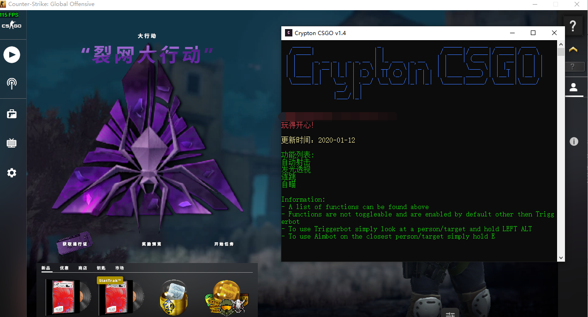This screenshot has height=317, width=588.
Task: Open help via the question mark icon
Action: click(x=573, y=26)
